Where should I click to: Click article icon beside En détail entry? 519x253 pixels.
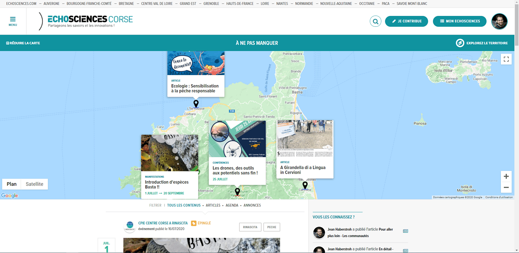[x=405, y=250]
